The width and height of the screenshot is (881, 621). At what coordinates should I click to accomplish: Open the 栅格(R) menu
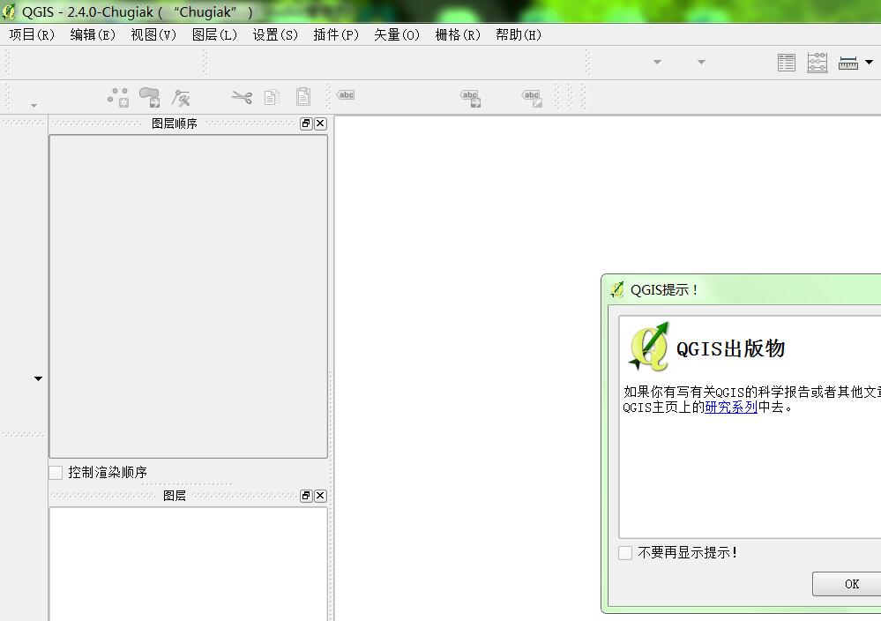click(458, 35)
